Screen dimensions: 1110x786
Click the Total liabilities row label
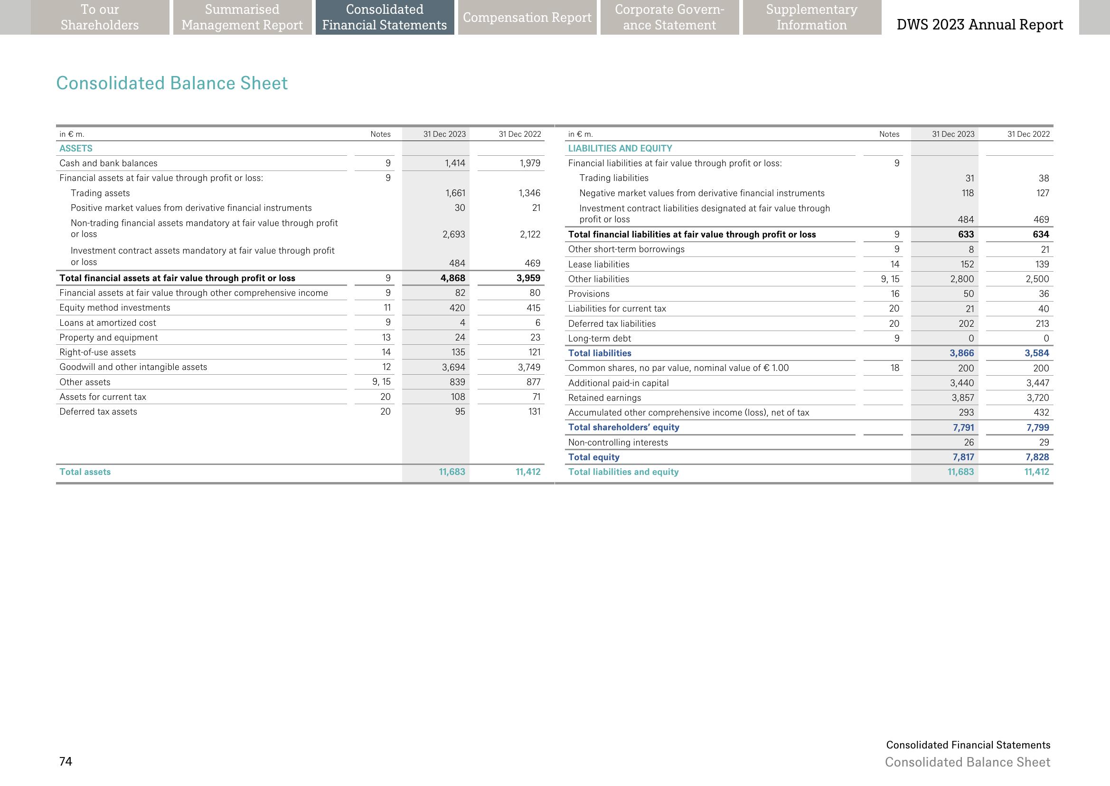click(x=600, y=353)
